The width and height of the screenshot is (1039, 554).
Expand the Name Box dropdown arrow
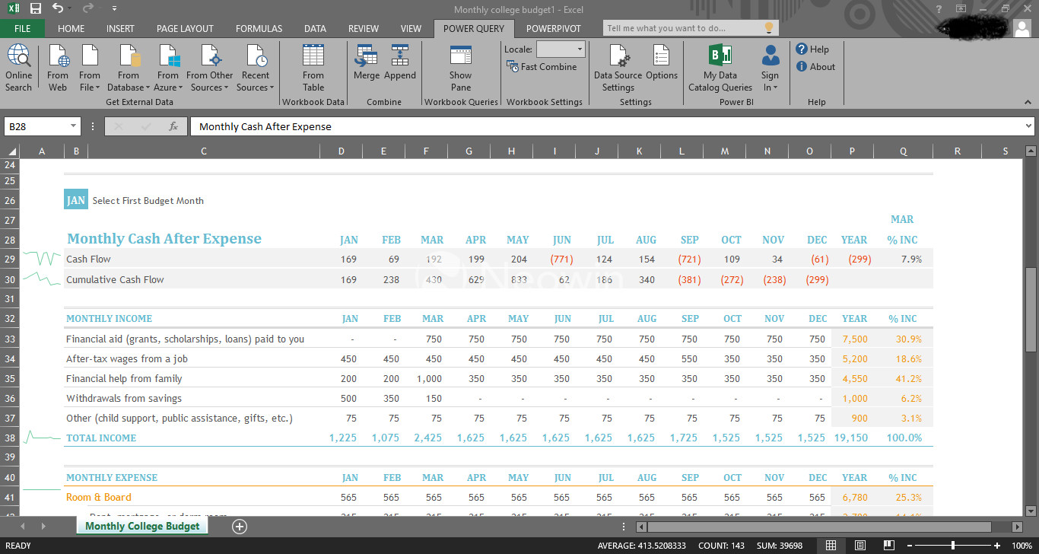click(x=74, y=126)
